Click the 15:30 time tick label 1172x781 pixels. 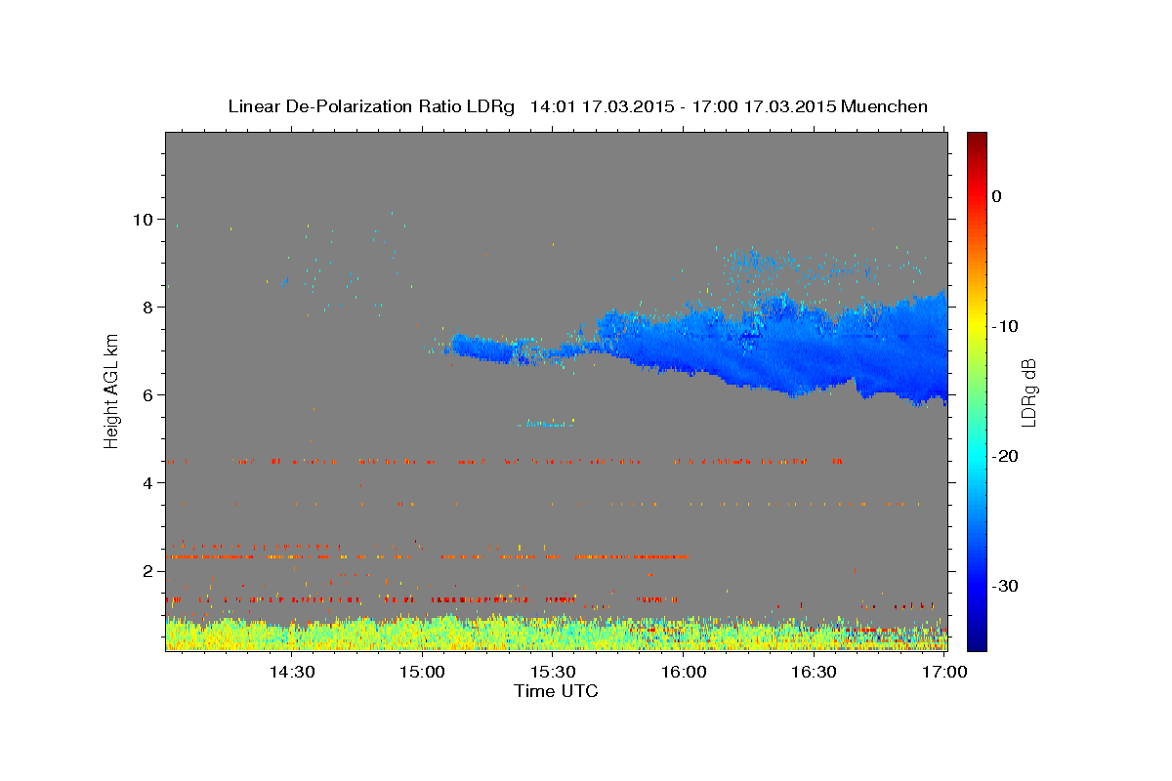coord(552,672)
